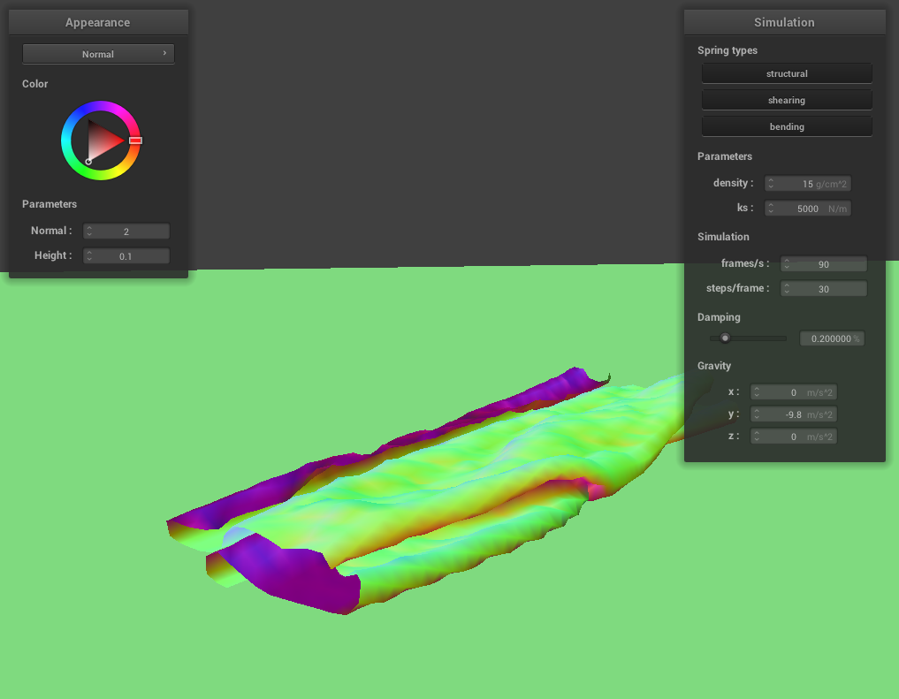
Task: Click the Simulation panel title bar
Action: click(784, 22)
